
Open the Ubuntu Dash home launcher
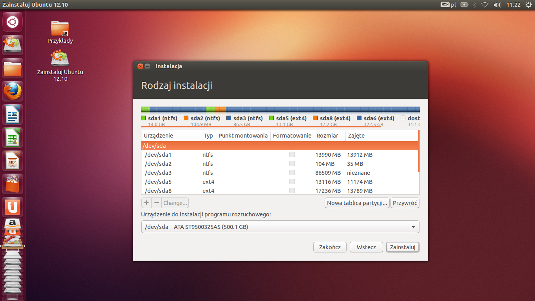(x=13, y=22)
